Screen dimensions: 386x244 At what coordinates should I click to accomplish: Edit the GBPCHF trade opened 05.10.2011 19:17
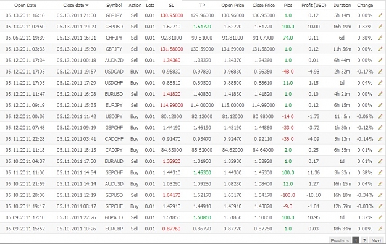pos(380,206)
